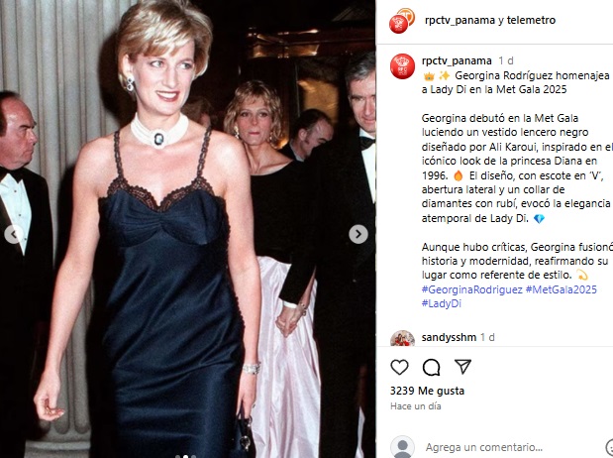Open rpctv_panama username in the header
The height and width of the screenshot is (458, 613).
click(x=460, y=20)
